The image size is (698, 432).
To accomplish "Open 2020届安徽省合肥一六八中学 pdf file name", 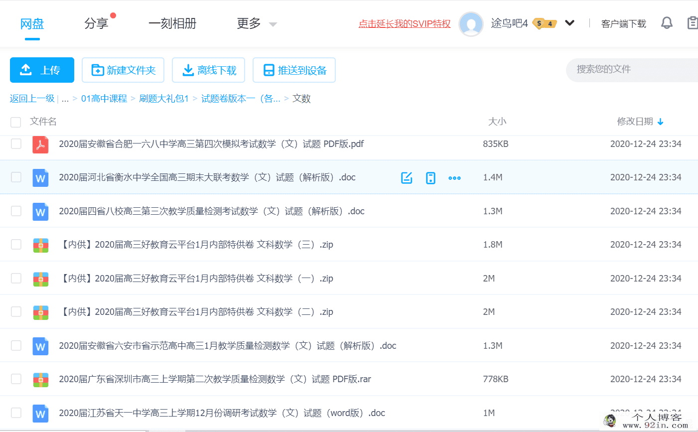I will tap(211, 144).
